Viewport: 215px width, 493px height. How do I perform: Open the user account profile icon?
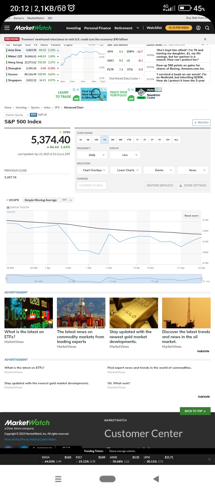click(x=198, y=28)
